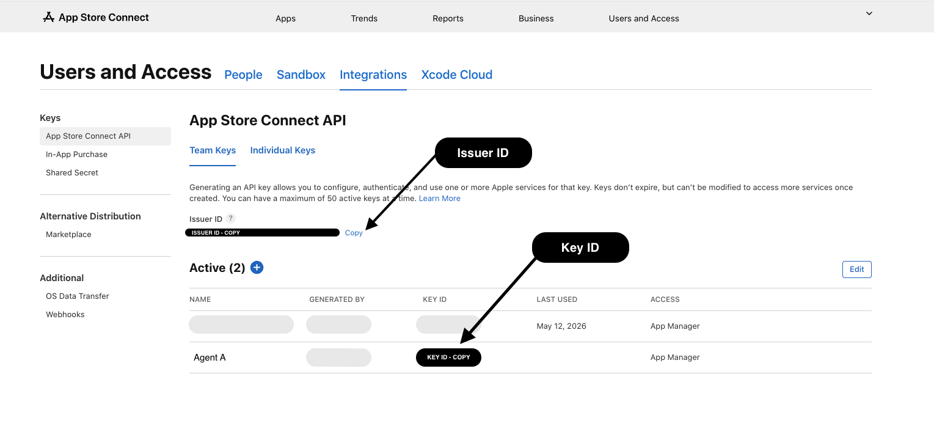Click App Manager access for Agent A
934x440 pixels.
click(x=675, y=358)
